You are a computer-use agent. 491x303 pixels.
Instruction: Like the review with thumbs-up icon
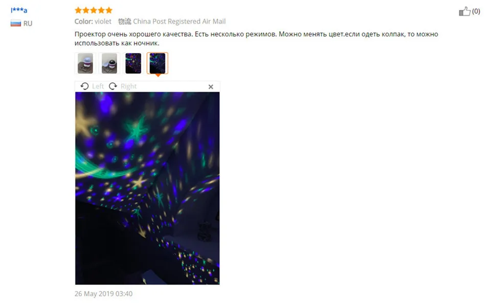[465, 11]
